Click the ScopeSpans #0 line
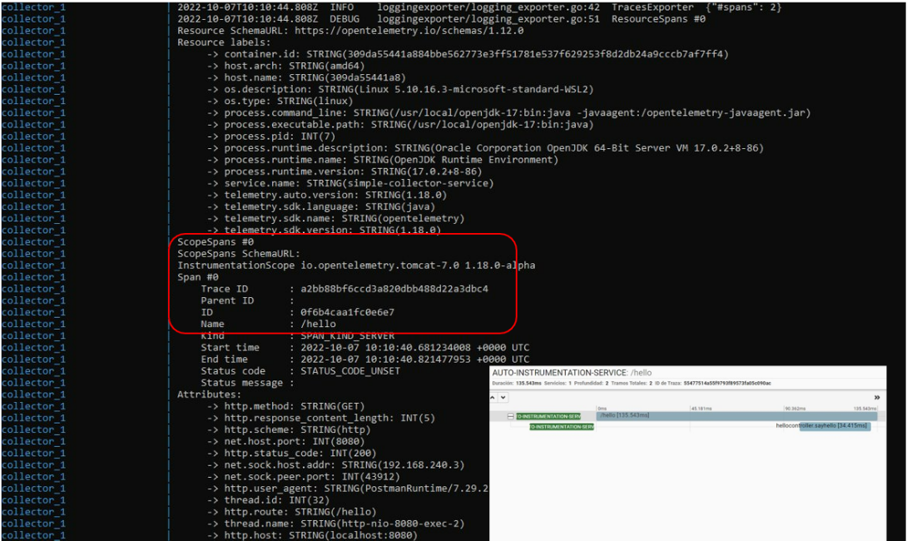 click(x=216, y=242)
